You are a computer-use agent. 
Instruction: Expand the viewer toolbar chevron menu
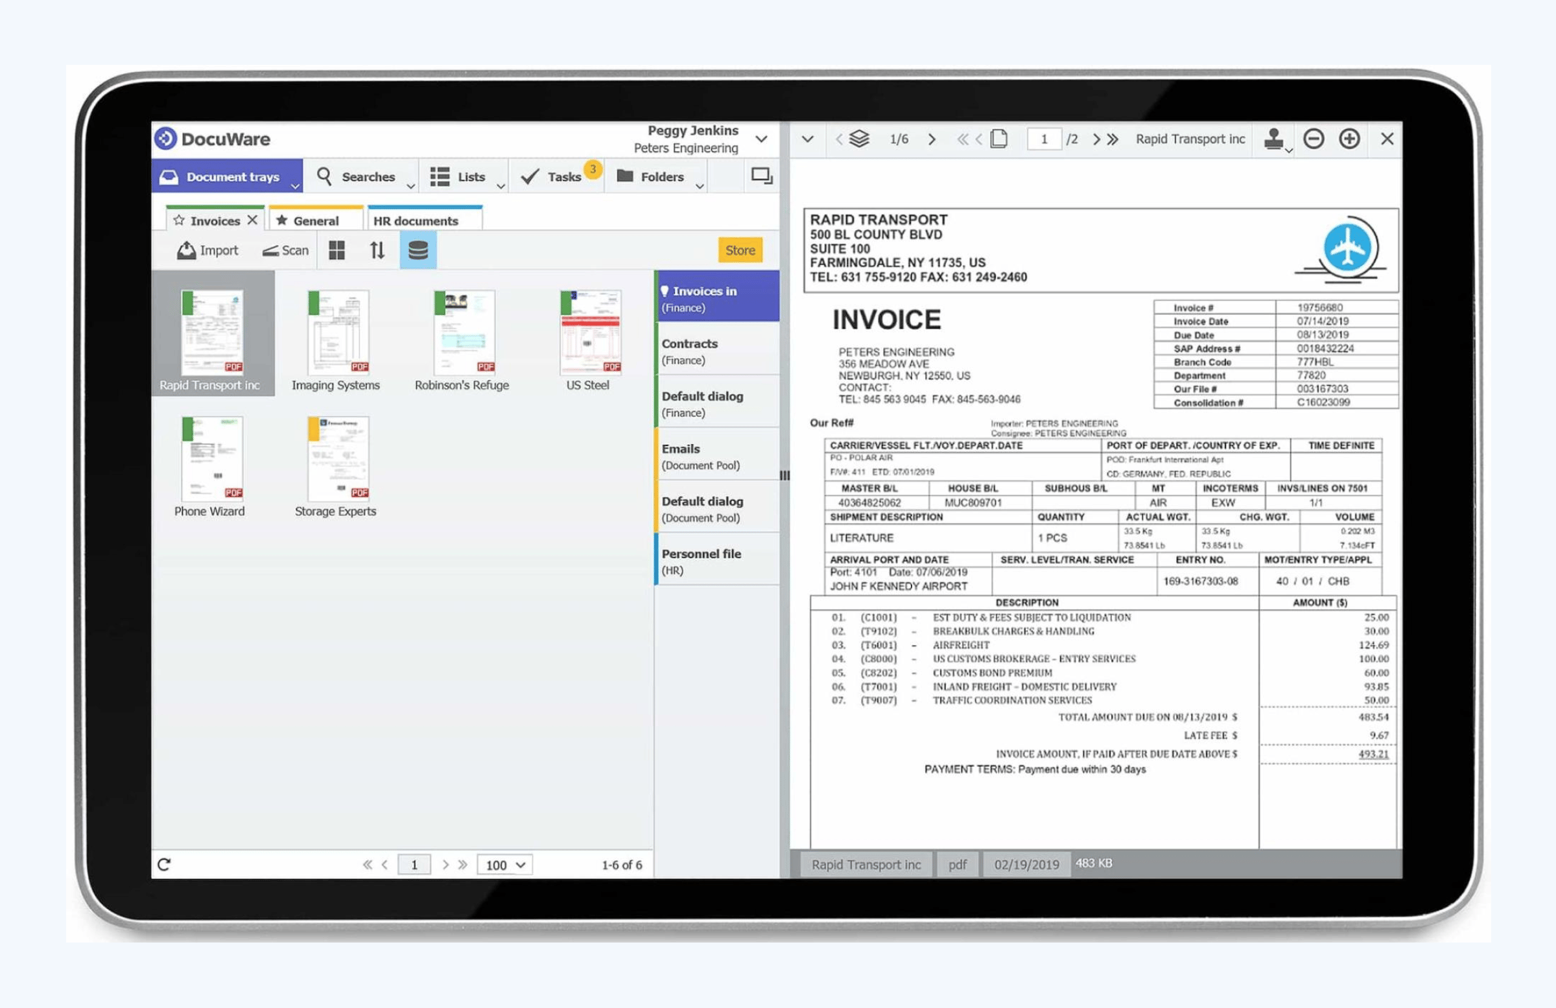807,139
